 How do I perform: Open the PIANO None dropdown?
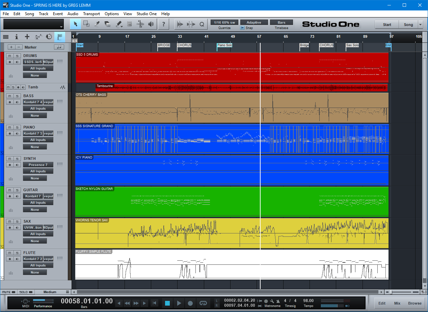tap(35, 147)
